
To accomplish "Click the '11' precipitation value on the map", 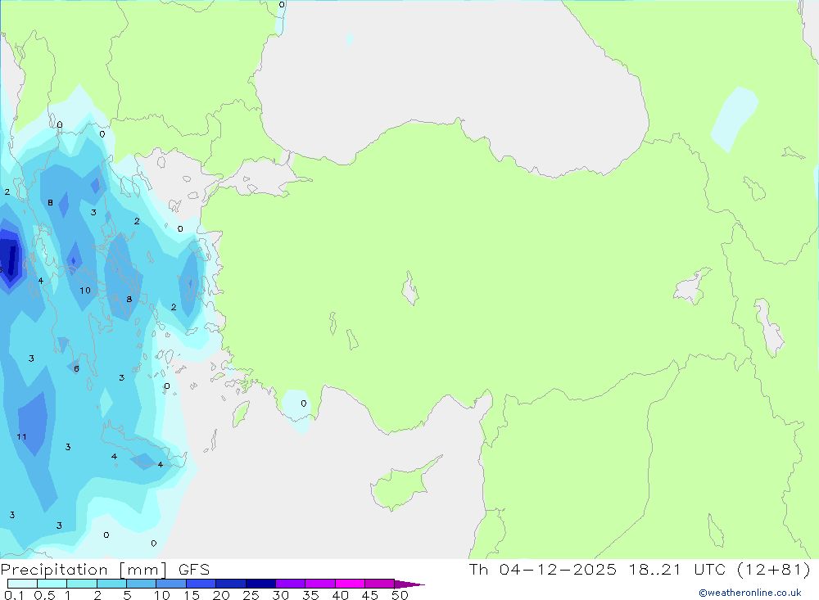I will [x=21, y=436].
